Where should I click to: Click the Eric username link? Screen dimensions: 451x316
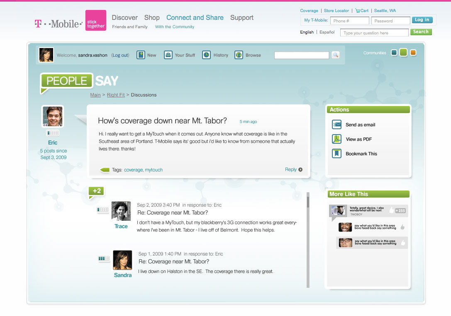[53, 142]
